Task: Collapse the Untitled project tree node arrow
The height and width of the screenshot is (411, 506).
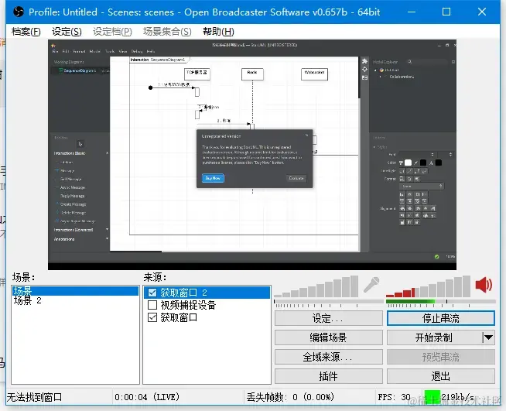Action: tap(375, 70)
